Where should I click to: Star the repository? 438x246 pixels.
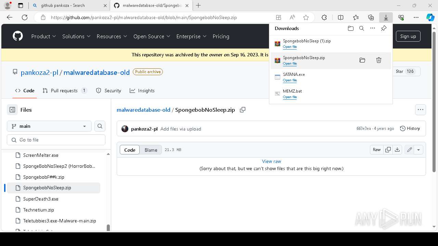405,71
